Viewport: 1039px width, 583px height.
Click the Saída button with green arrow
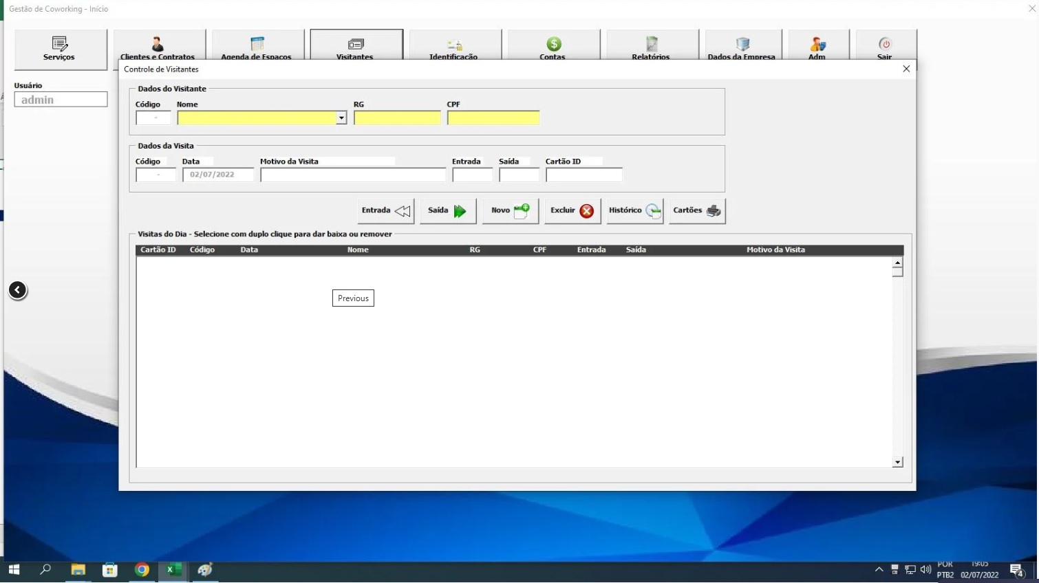[x=448, y=210]
